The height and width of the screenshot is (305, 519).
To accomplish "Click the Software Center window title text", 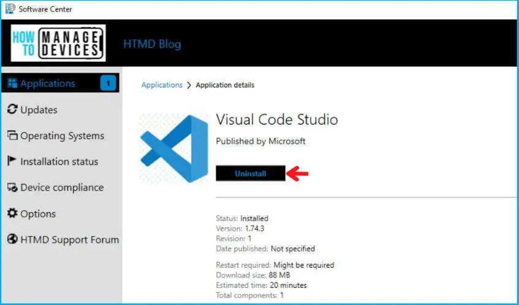I will click(45, 9).
